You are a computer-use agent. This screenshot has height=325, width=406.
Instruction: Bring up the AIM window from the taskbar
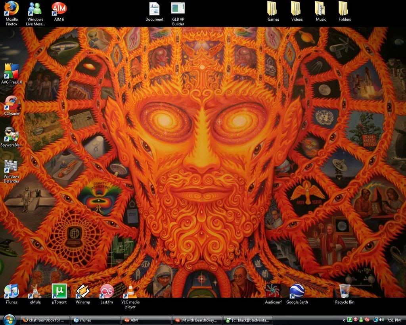[147, 320]
